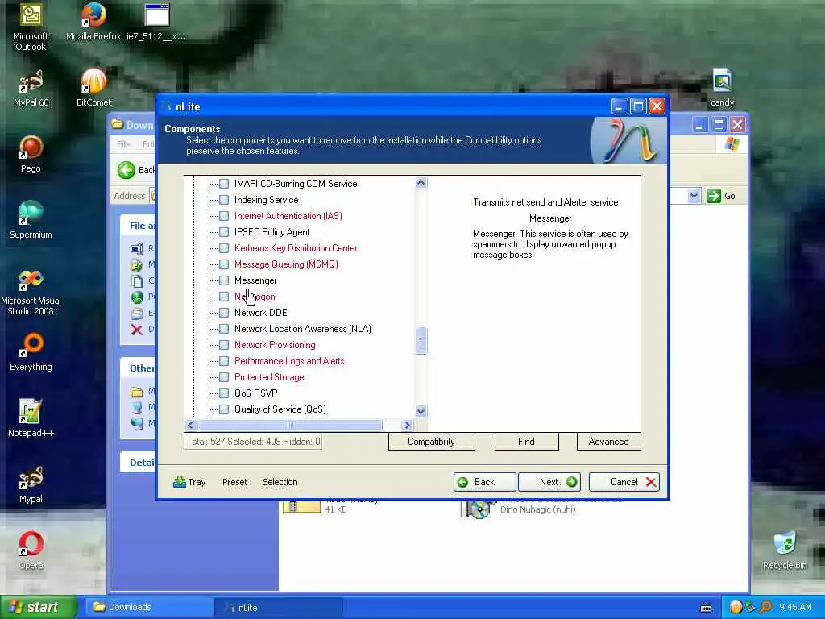Click the magnifier icon in system tray
The width and height of the screenshot is (825, 619).
[x=766, y=607]
